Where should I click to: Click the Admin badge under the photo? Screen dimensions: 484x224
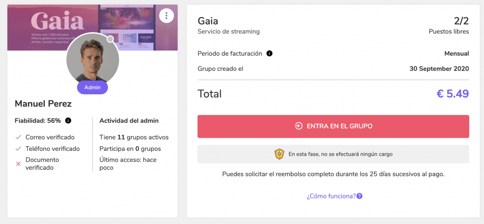(93, 87)
